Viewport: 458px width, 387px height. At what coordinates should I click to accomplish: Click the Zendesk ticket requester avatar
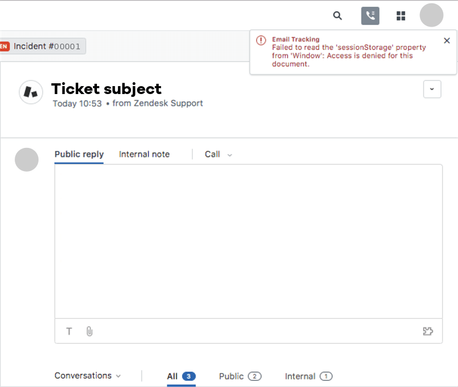pyautogui.click(x=31, y=92)
